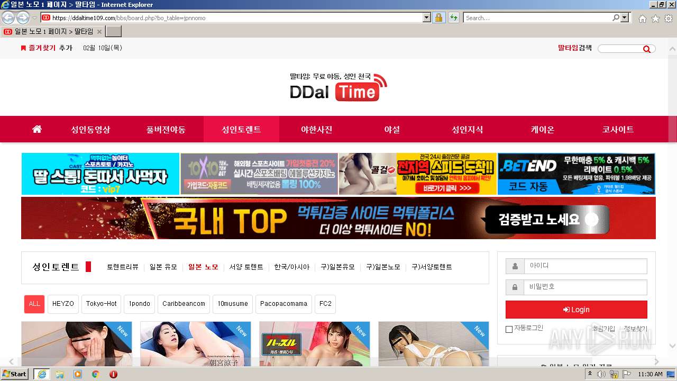Click the 정보찾기 account recovery link
This screenshot has height=381, width=677.
tap(635, 329)
